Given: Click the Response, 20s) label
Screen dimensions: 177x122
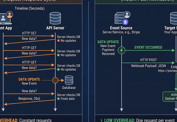Looking at the screenshot, I should click(29, 99).
